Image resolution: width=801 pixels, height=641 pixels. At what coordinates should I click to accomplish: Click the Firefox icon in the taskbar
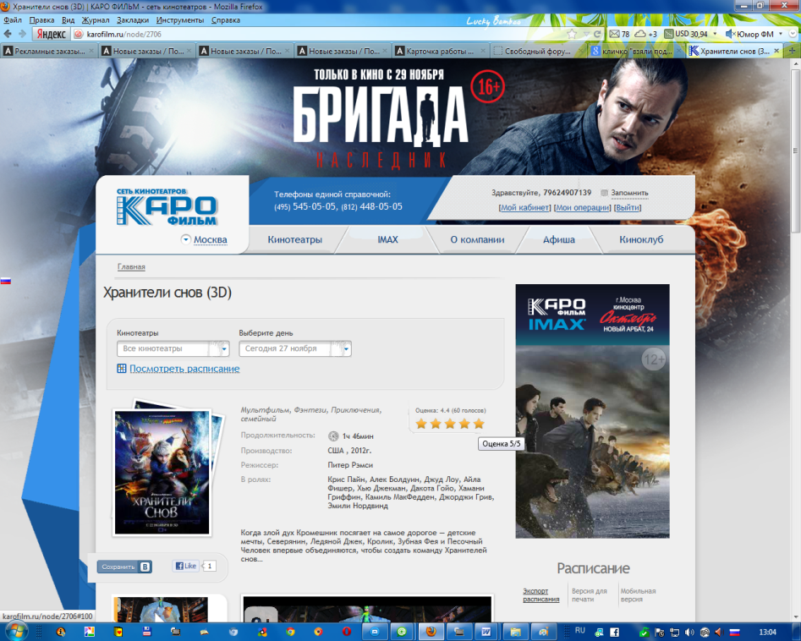pyautogui.click(x=431, y=632)
